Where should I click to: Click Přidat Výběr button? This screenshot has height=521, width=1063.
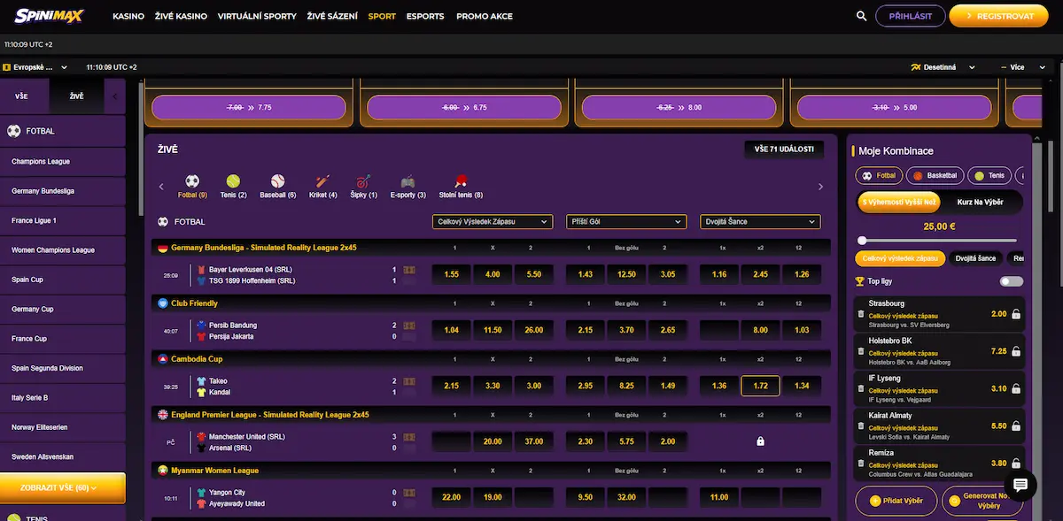click(896, 501)
